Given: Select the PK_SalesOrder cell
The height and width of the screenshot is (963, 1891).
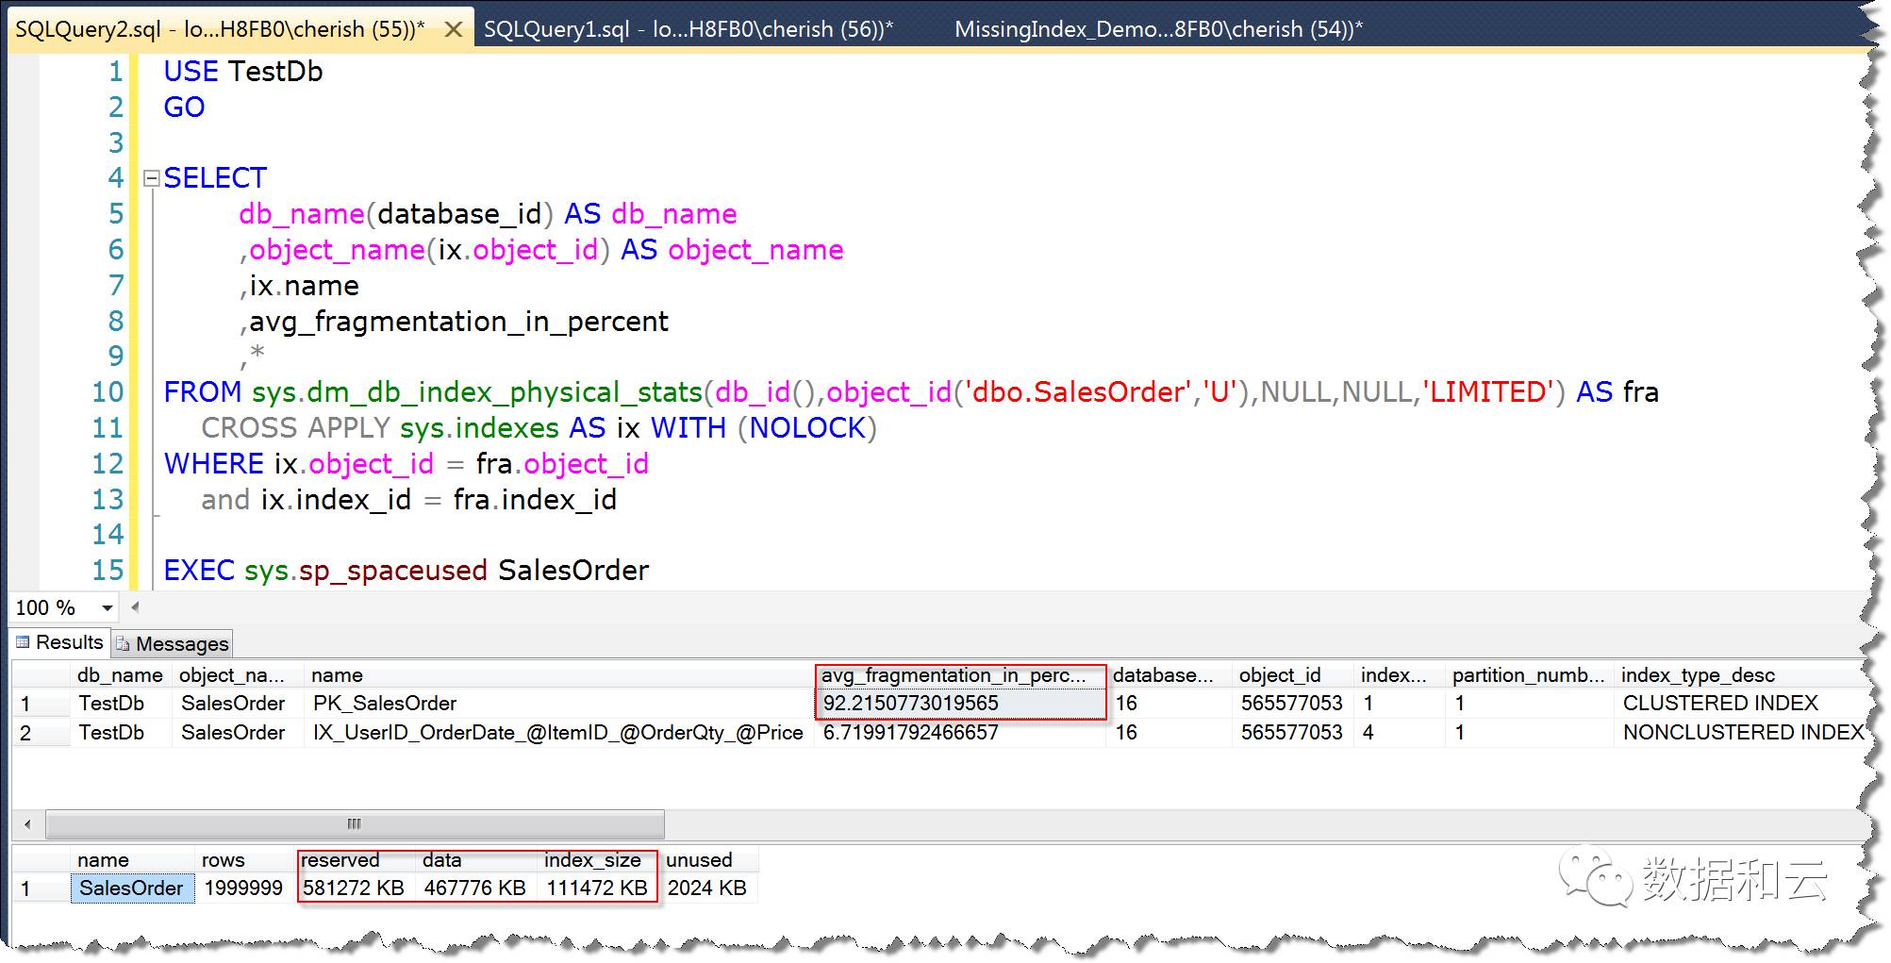Looking at the screenshot, I should 559,704.
